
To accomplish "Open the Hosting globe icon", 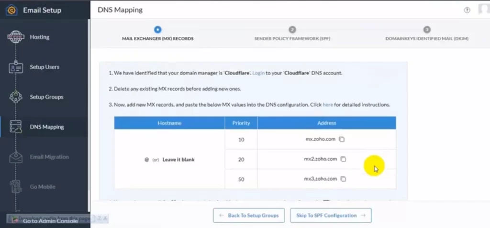I will [16, 37].
